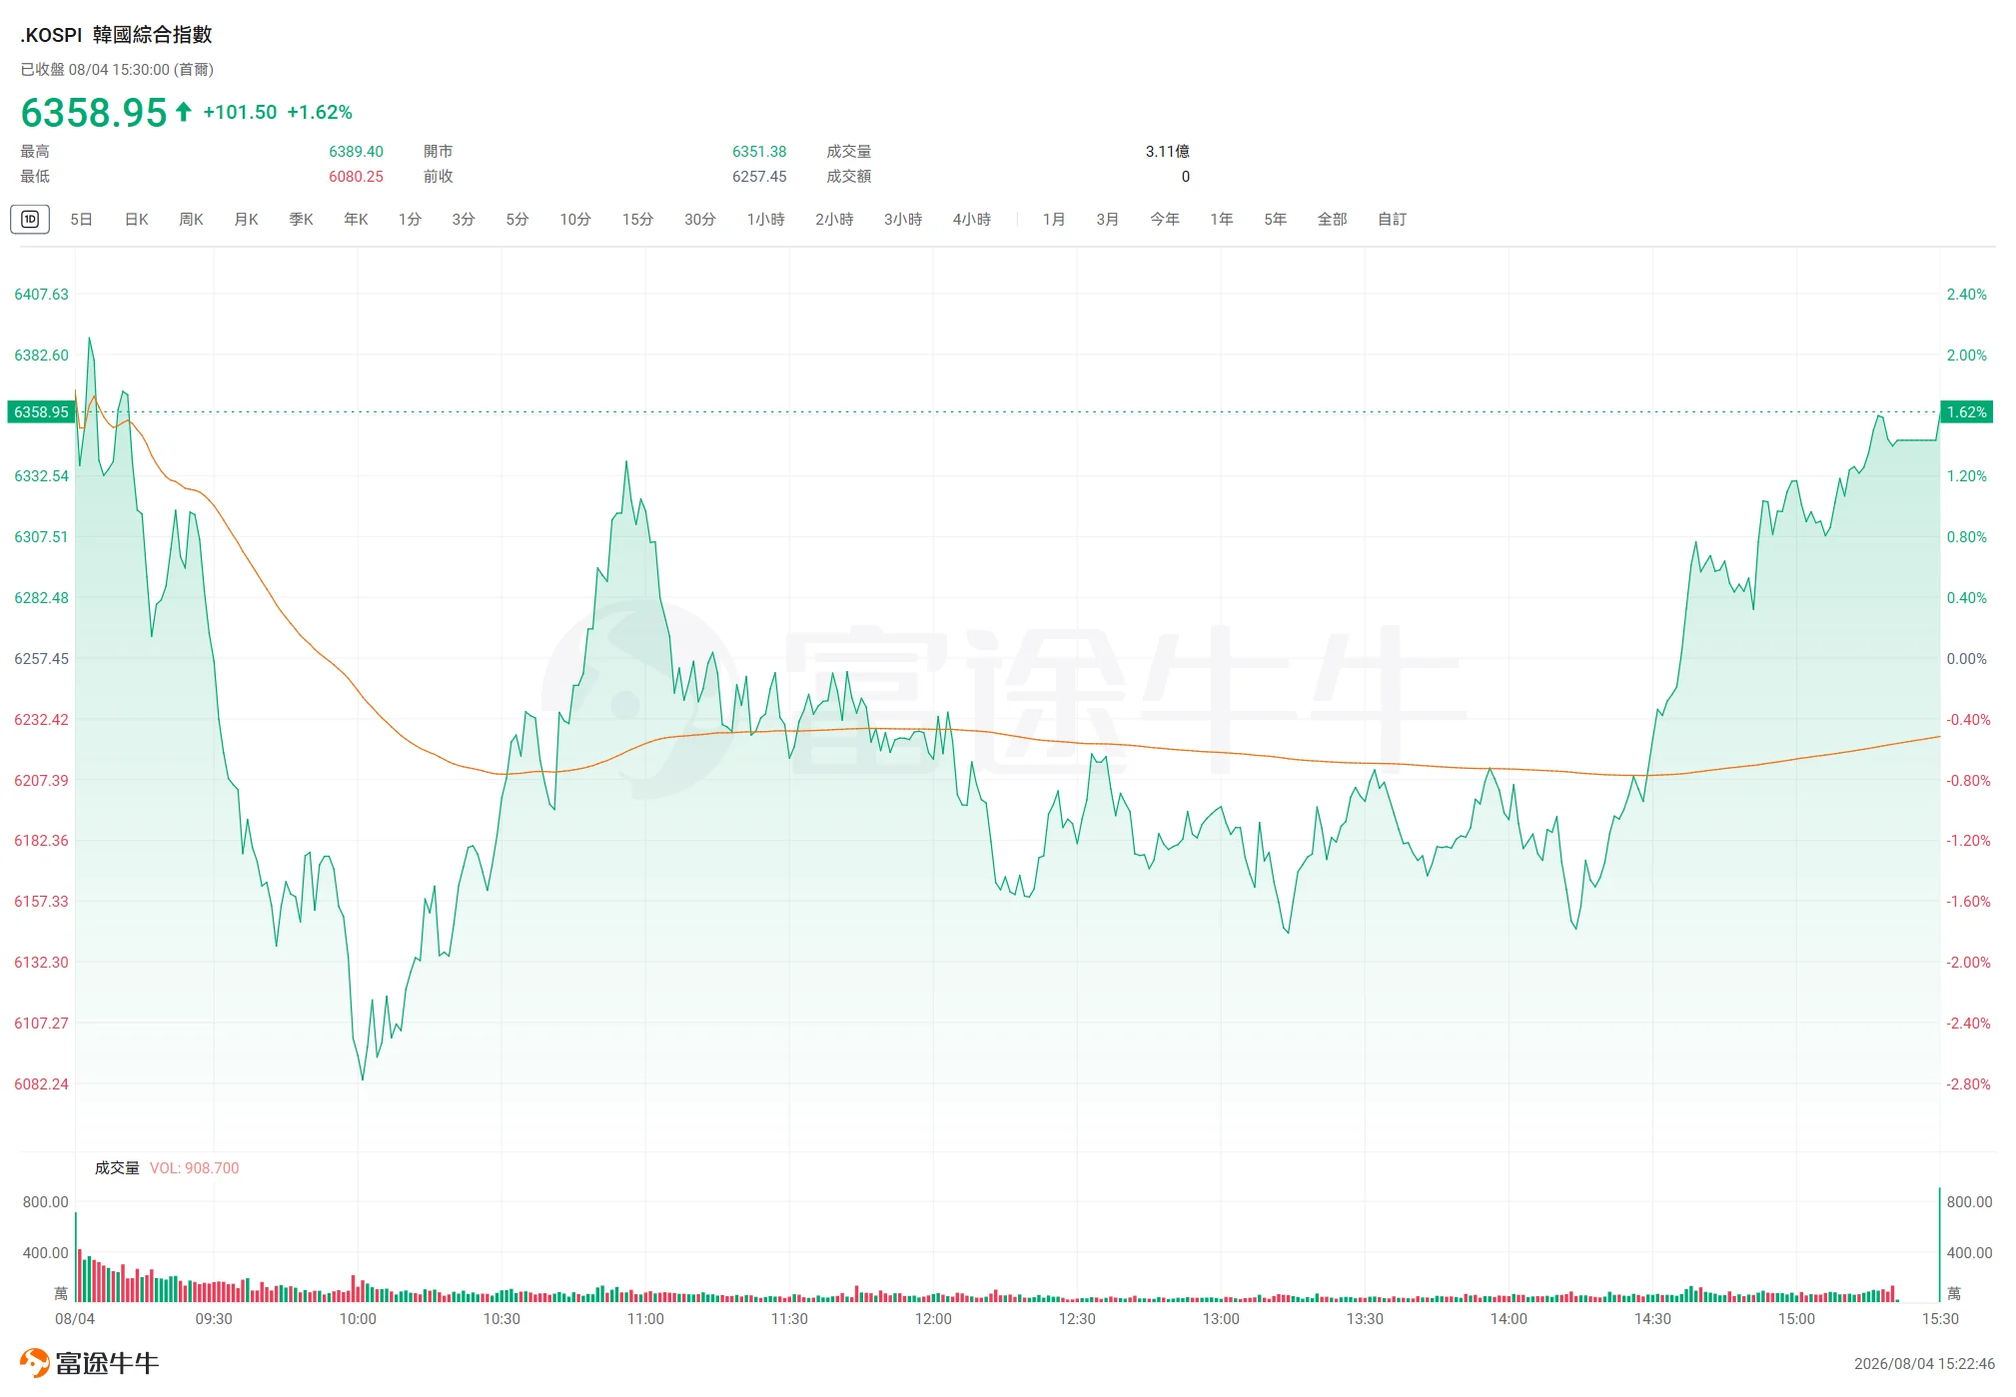
Task: Show the 月K monthly chart
Action: click(246, 220)
